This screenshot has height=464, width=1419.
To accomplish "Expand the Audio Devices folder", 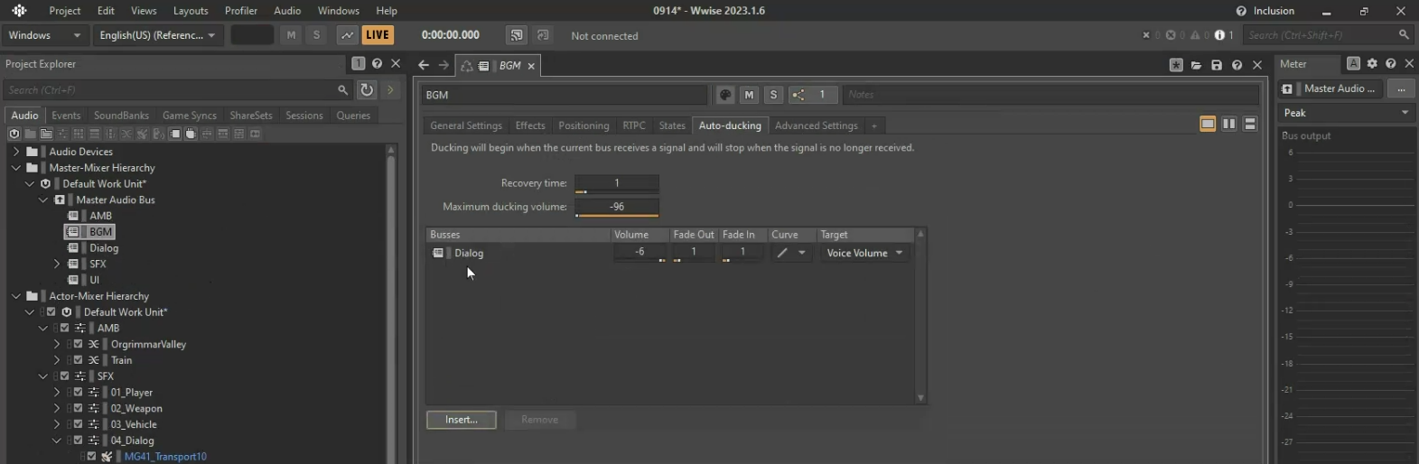I will click(16, 152).
